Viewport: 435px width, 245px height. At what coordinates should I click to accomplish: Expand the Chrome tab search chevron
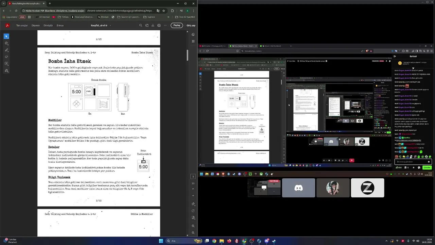(3, 3)
